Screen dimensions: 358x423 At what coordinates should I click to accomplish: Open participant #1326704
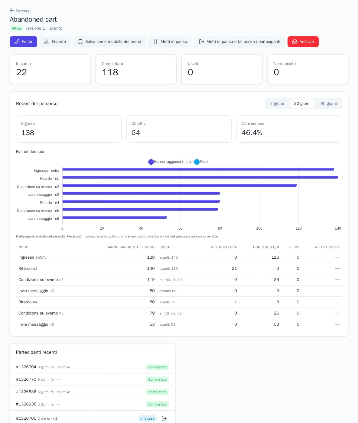(x=93, y=367)
